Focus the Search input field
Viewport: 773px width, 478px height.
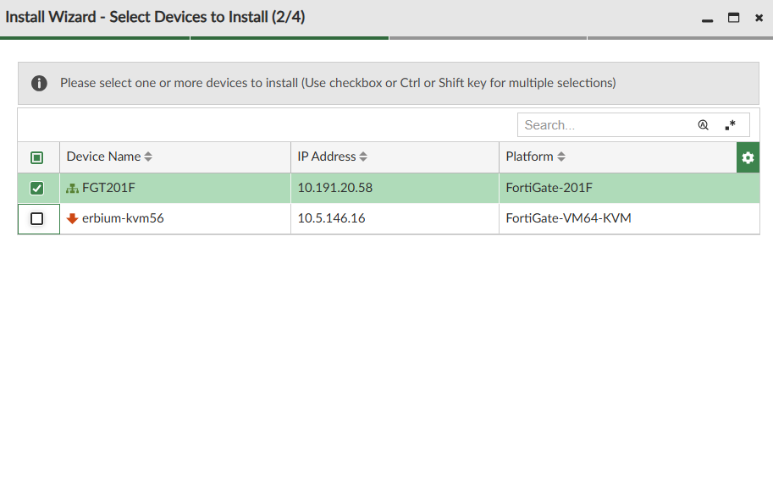coord(605,125)
